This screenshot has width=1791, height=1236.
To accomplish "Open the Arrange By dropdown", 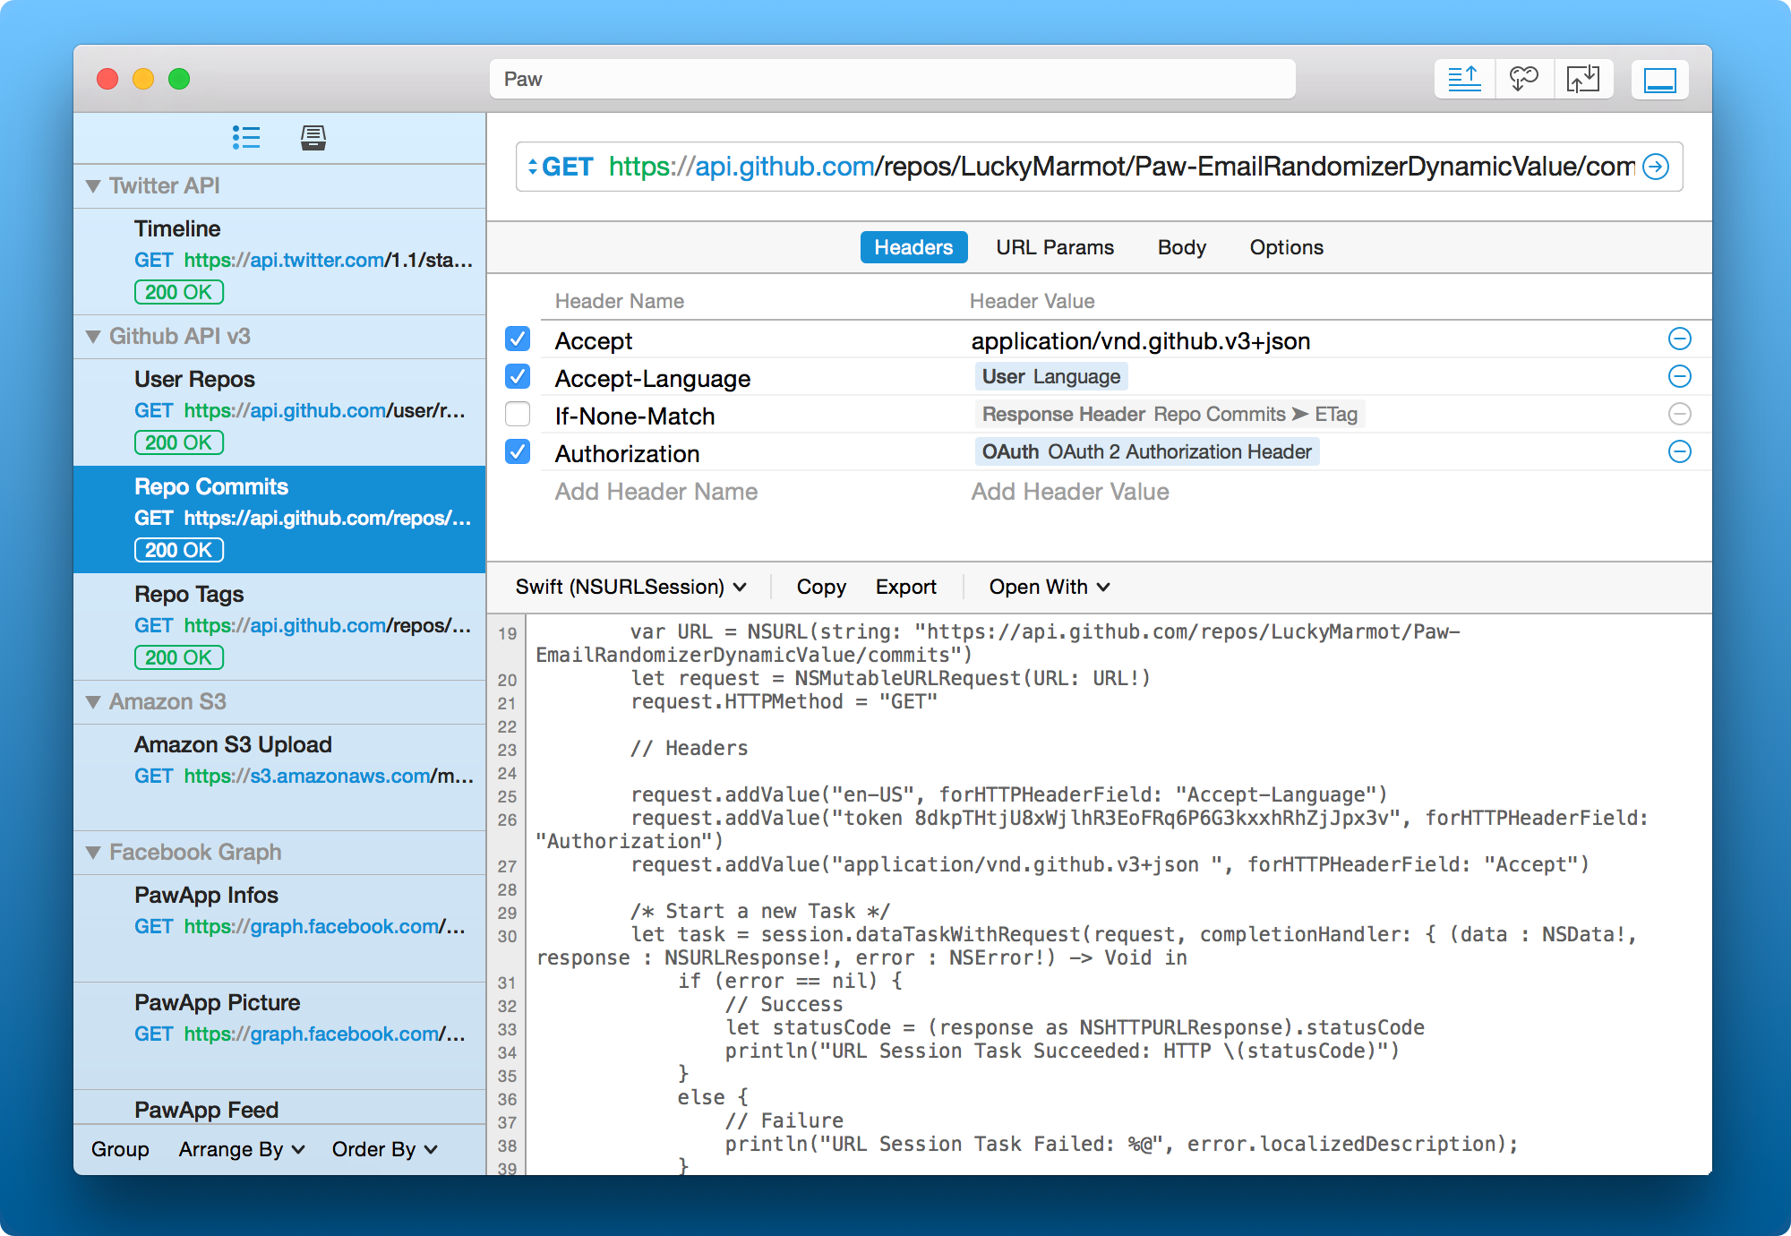I will pos(242,1149).
